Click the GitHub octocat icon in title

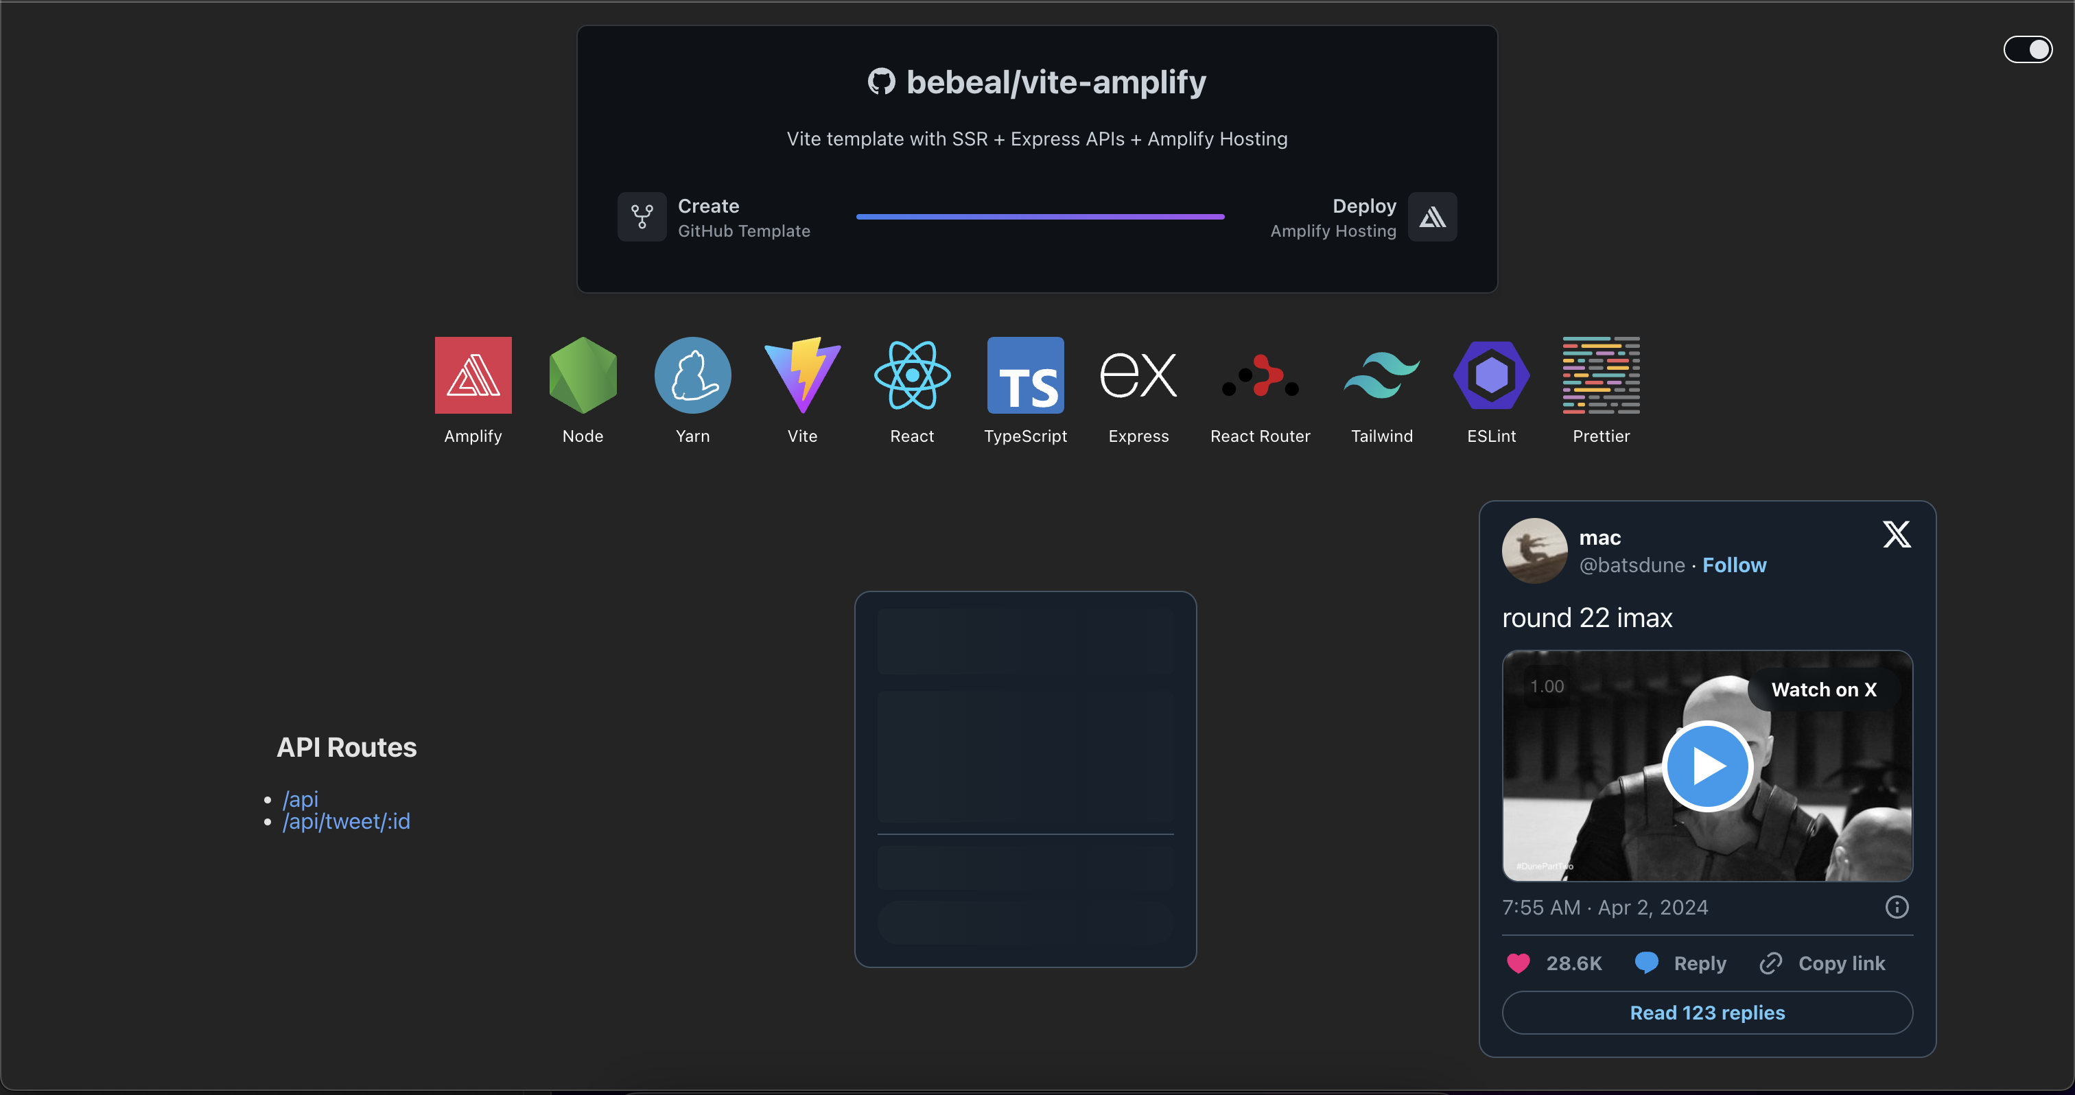point(881,82)
